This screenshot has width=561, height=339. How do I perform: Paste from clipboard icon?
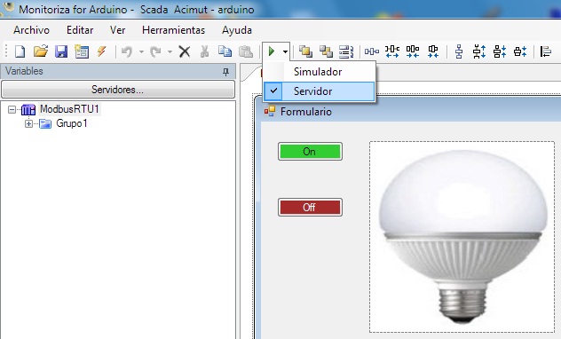245,51
